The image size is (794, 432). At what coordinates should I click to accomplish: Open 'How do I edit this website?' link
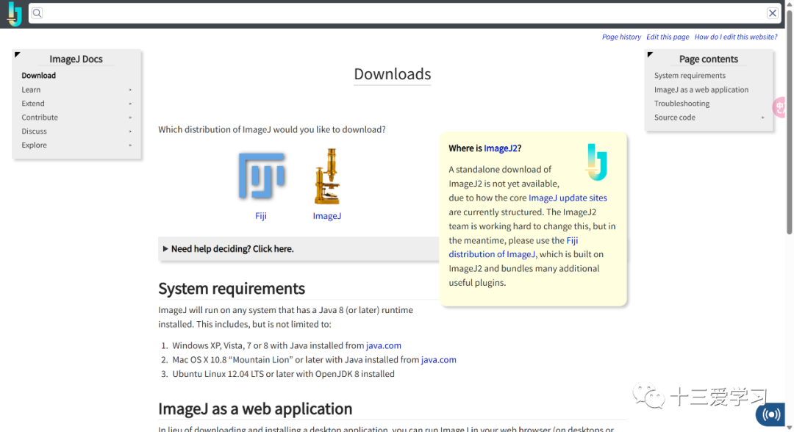[736, 37]
